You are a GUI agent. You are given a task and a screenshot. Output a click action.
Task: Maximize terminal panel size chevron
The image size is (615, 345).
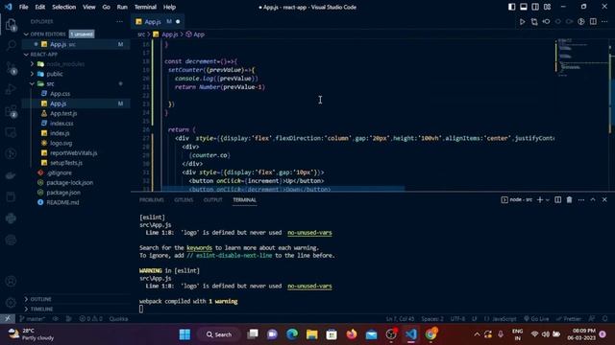coord(593,200)
